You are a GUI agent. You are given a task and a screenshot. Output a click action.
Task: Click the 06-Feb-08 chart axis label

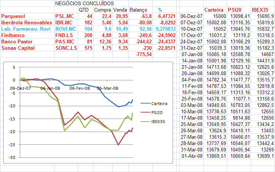click(80, 88)
